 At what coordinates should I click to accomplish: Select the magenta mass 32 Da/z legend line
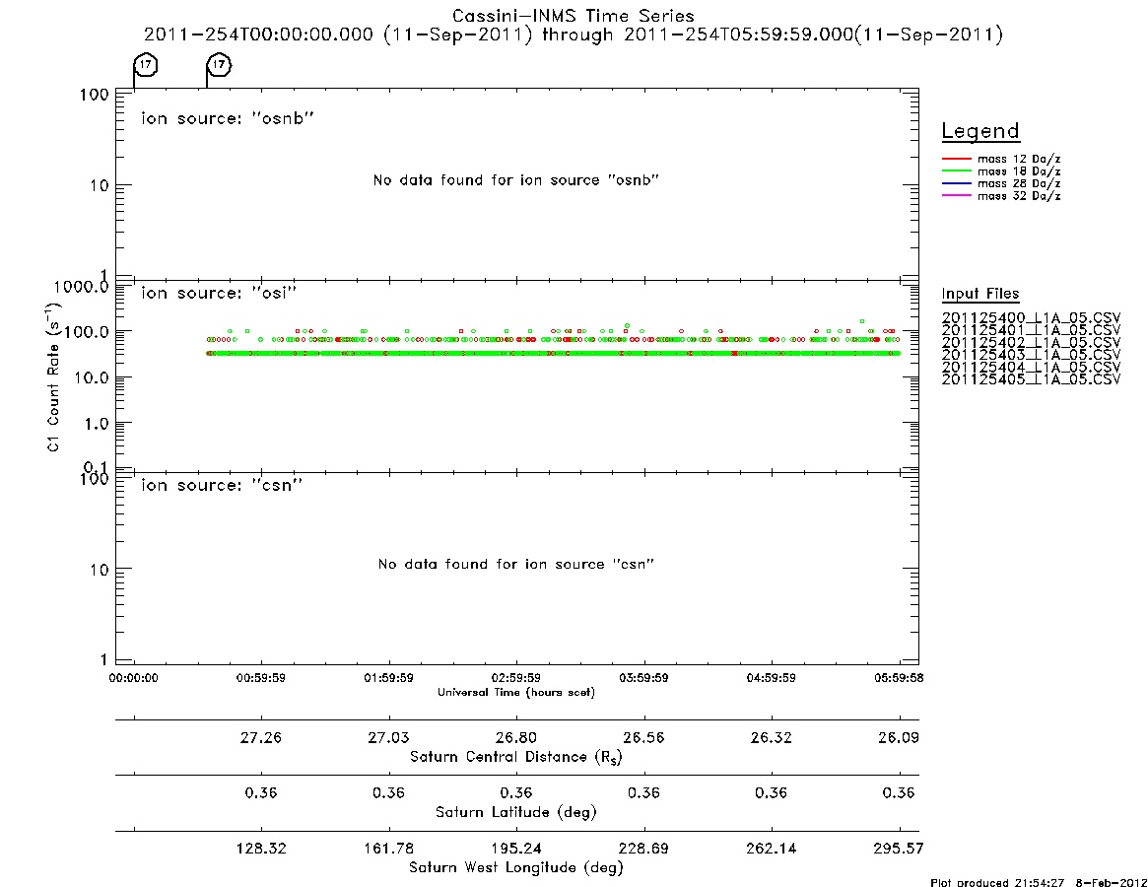click(x=956, y=196)
